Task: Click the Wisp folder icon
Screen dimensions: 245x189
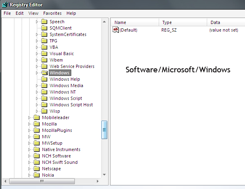Action: pos(44,111)
